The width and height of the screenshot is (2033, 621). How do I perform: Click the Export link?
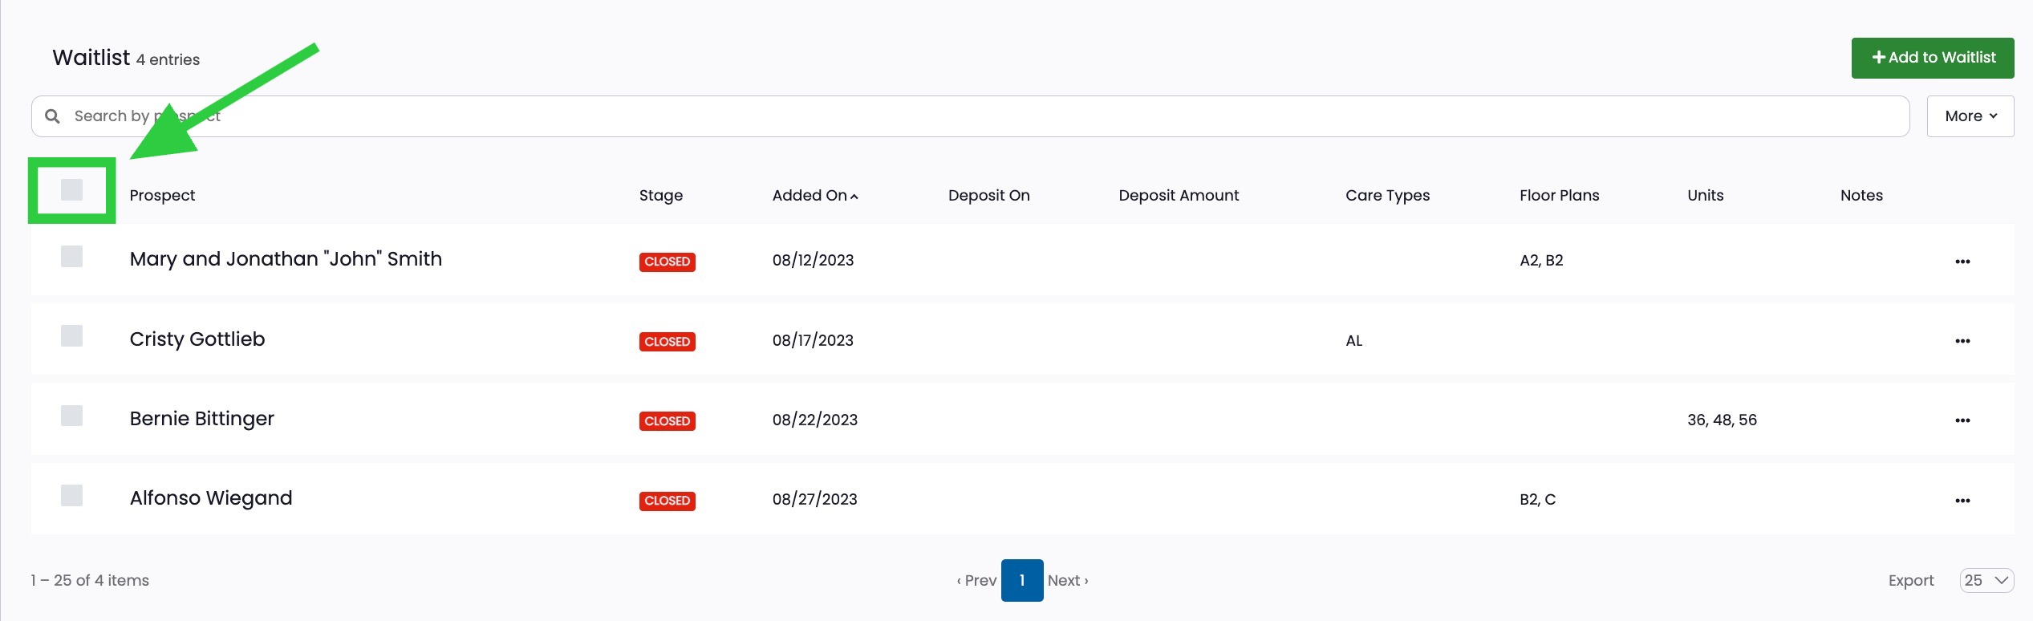pyautogui.click(x=1911, y=580)
